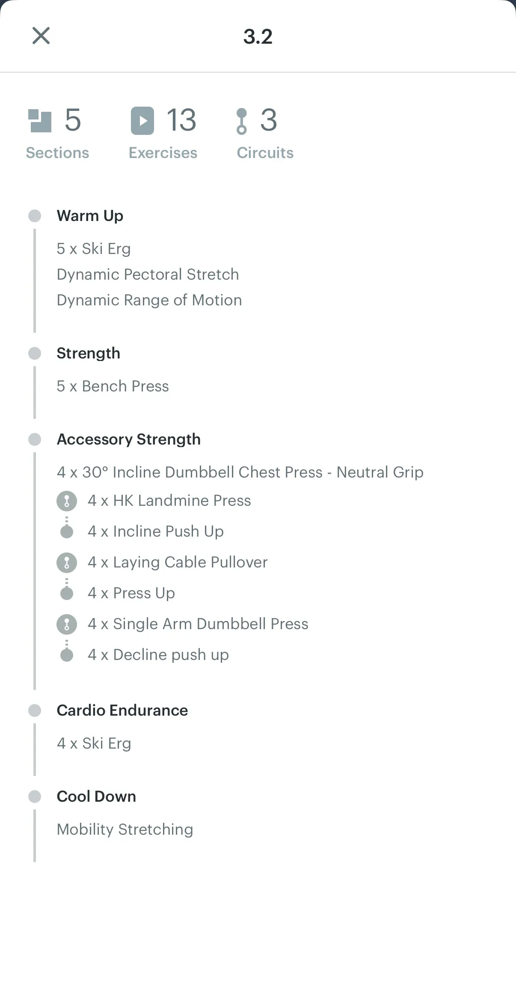Tap the Sections blocks icon
516x1006 pixels.
(39, 121)
